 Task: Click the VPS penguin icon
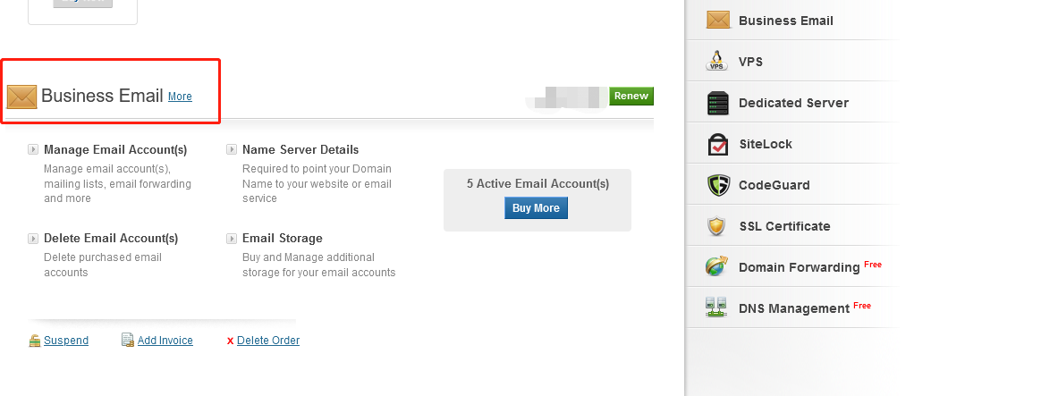click(717, 61)
